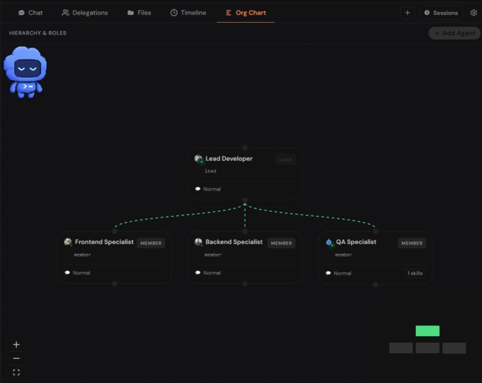This screenshot has width=482, height=383.
Task: Click Lead Developer avatar icon
Action: [198, 159]
